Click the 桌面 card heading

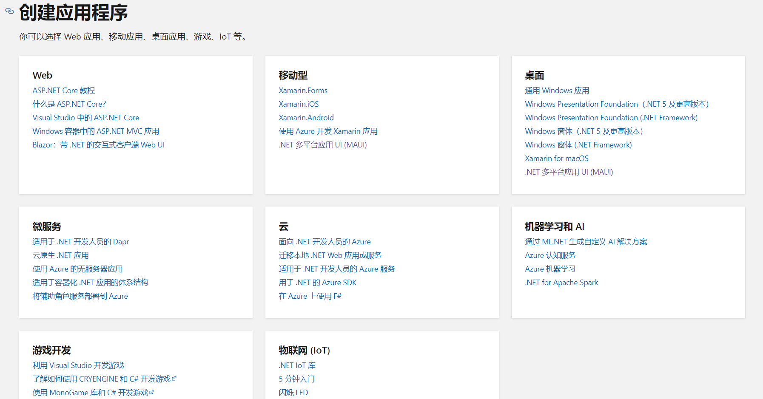click(535, 75)
